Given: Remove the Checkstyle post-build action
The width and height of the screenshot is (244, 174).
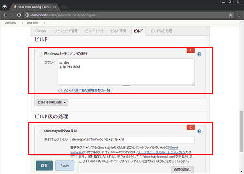Looking at the screenshot, I should (x=191, y=127).
